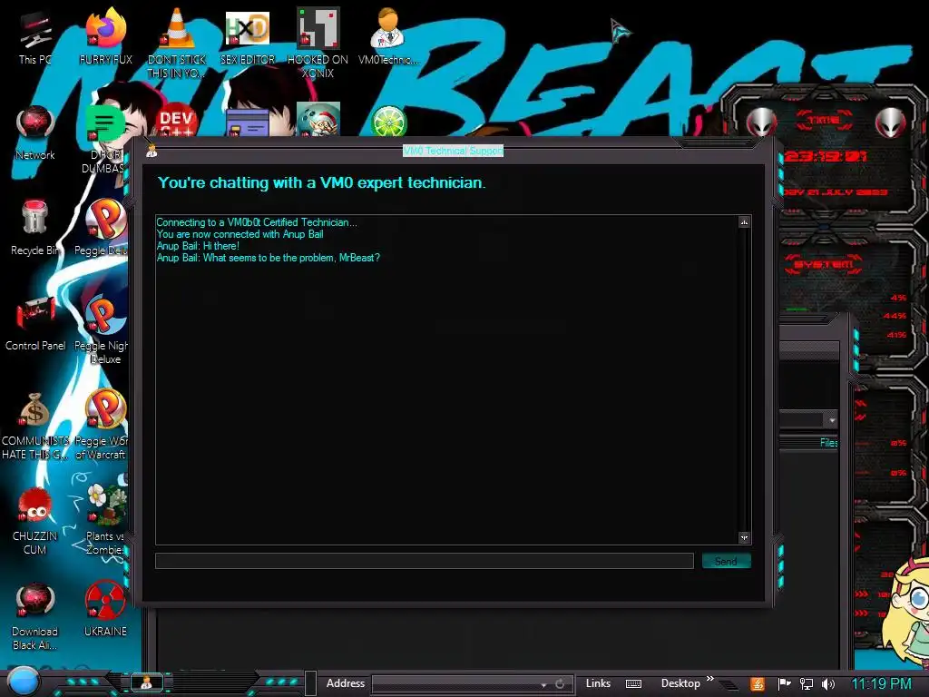
Task: Click 'You are now connected with Anup Bail'
Action: tap(240, 234)
